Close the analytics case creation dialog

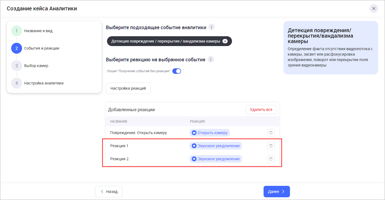click(x=374, y=8)
